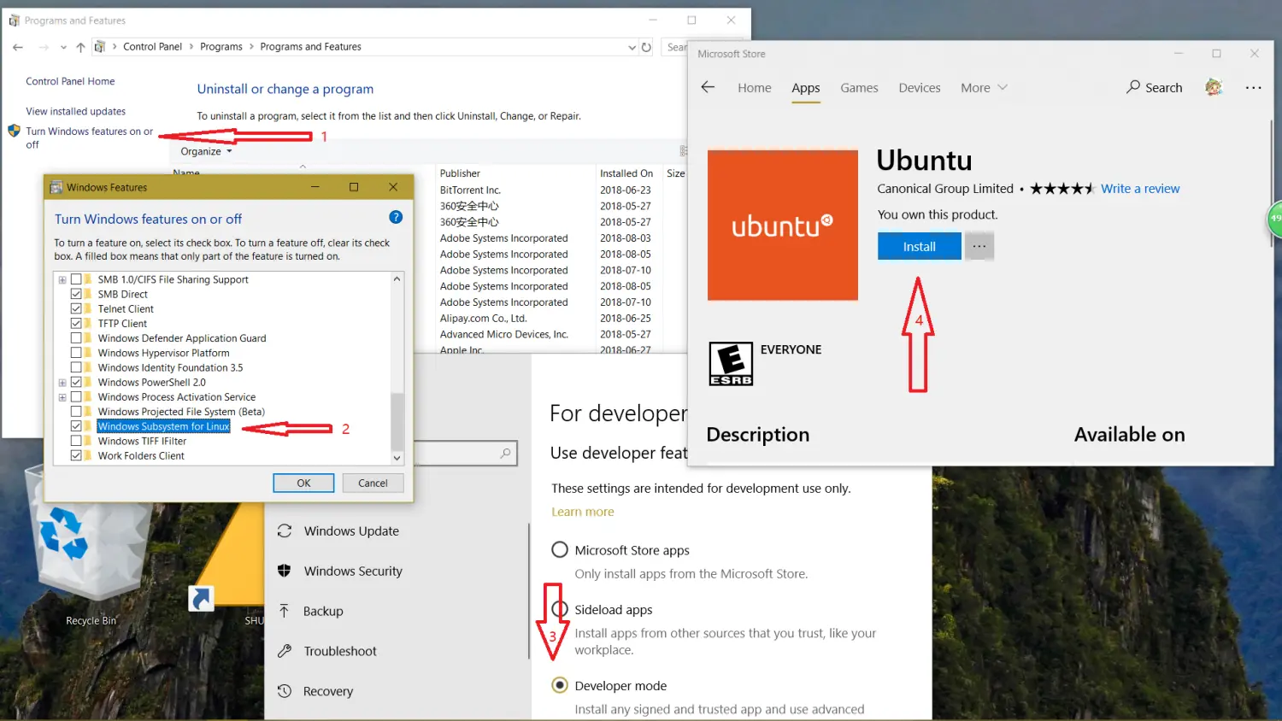The width and height of the screenshot is (1282, 721).
Task: Open the Organize dropdown menu
Action: click(206, 151)
